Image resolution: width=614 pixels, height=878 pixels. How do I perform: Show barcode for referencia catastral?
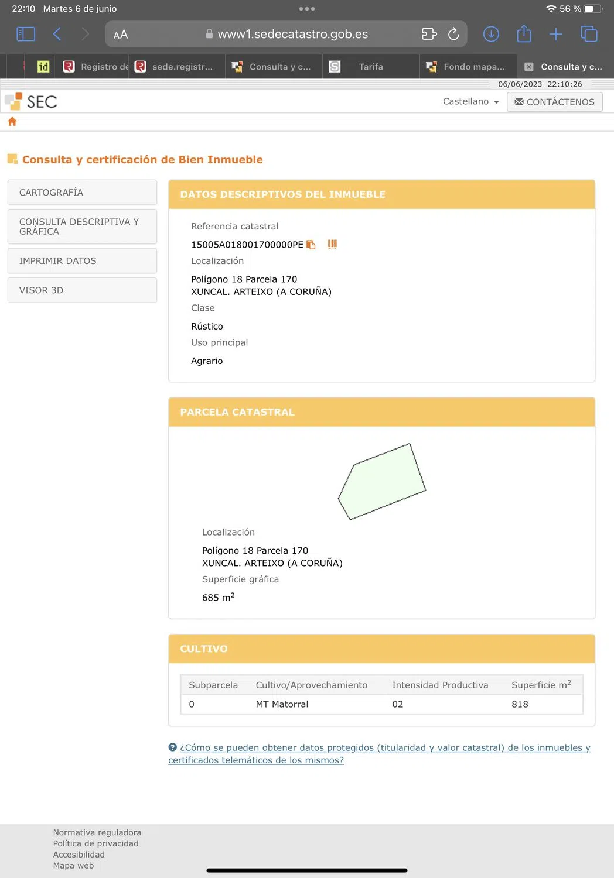[x=332, y=244]
